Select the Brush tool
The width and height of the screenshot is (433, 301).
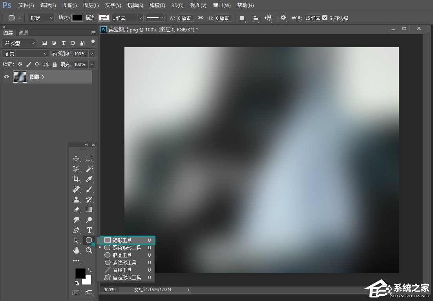coord(89,189)
